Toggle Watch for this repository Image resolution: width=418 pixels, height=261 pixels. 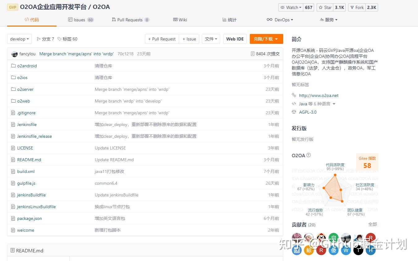coord(290,7)
